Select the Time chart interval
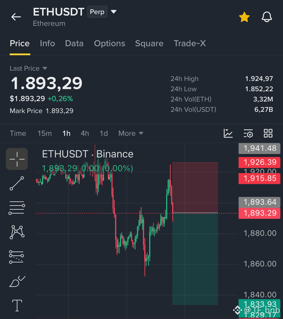The image size is (283, 319). [x=18, y=134]
